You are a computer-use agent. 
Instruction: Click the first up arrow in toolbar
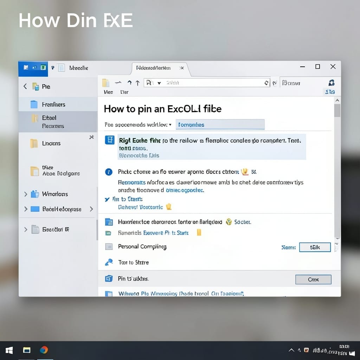130,83
